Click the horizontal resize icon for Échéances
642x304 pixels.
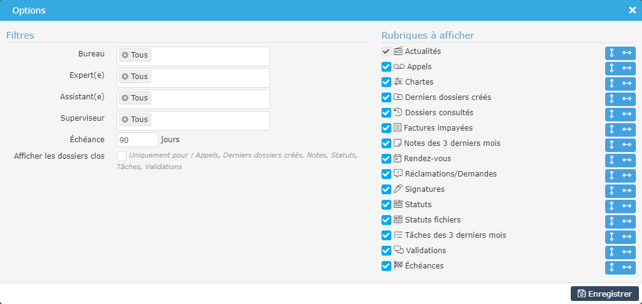pos(627,267)
